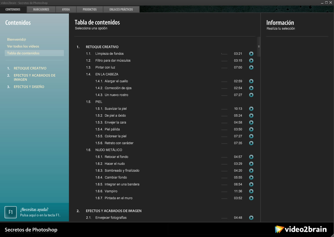This screenshot has width=334, height=237.
Task: Select the NUDO METÁLICO section heading
Action: [x=109, y=150]
